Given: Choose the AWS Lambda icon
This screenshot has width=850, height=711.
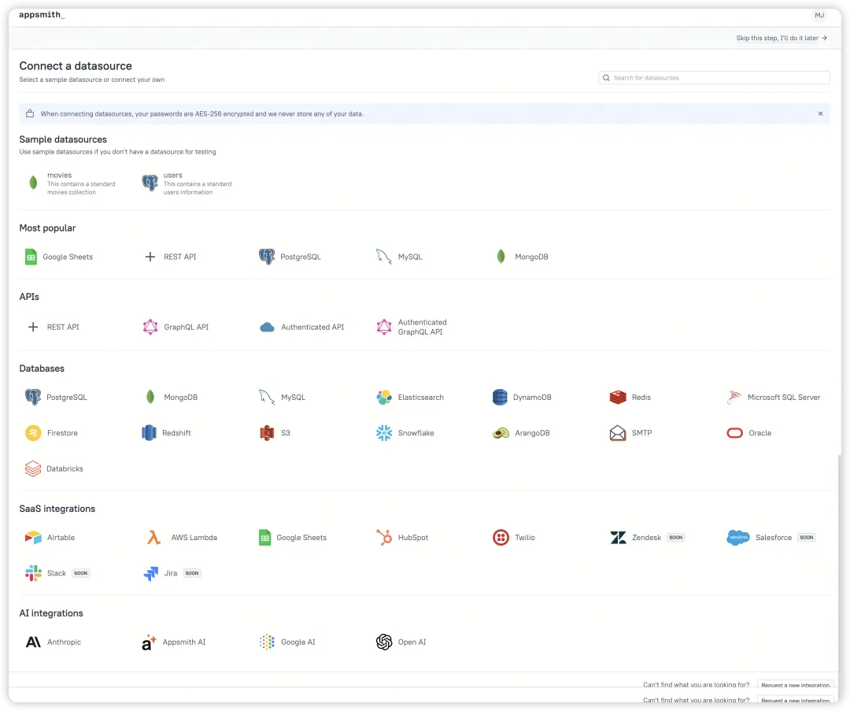Looking at the screenshot, I should (154, 538).
